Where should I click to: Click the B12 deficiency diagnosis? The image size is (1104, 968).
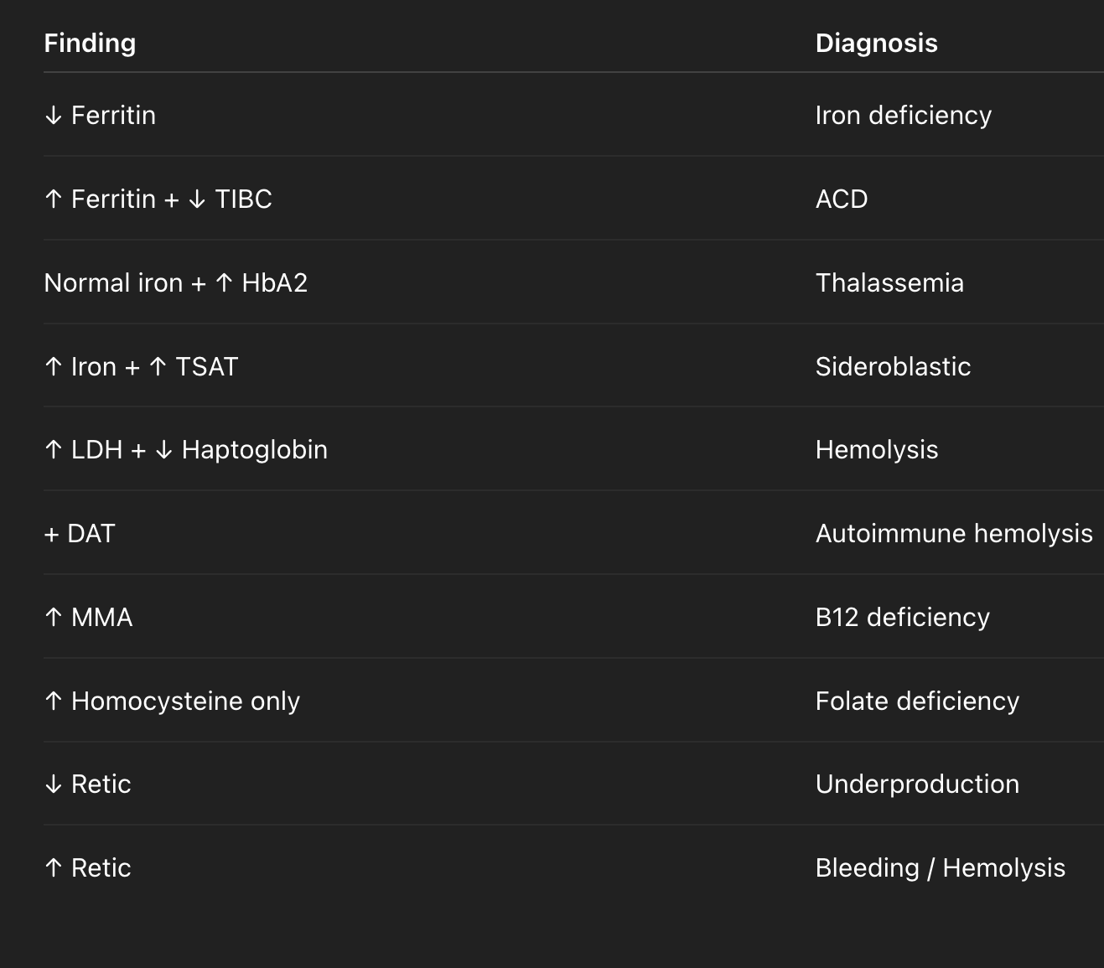point(902,618)
